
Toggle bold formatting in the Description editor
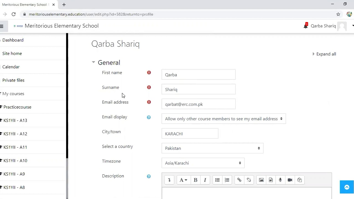tap(195, 180)
